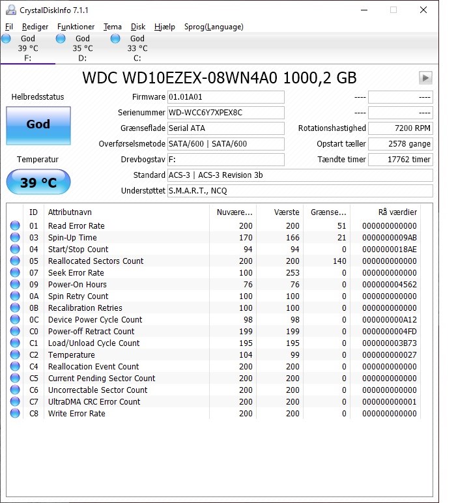Click the Grænse... column header

(326, 212)
